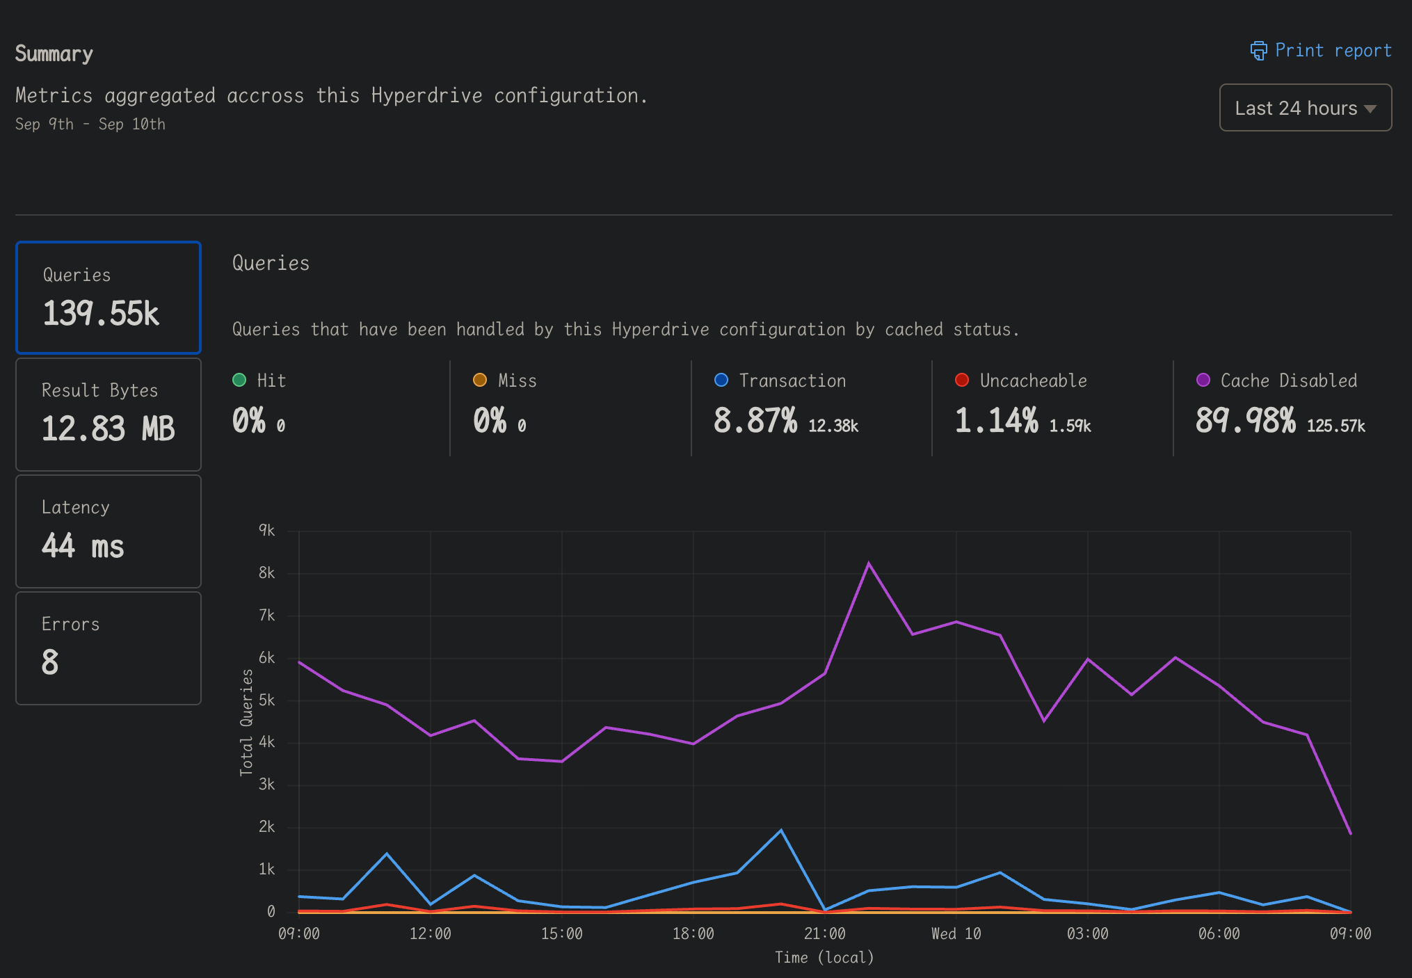Click the purple line peak above 8k

point(869,563)
